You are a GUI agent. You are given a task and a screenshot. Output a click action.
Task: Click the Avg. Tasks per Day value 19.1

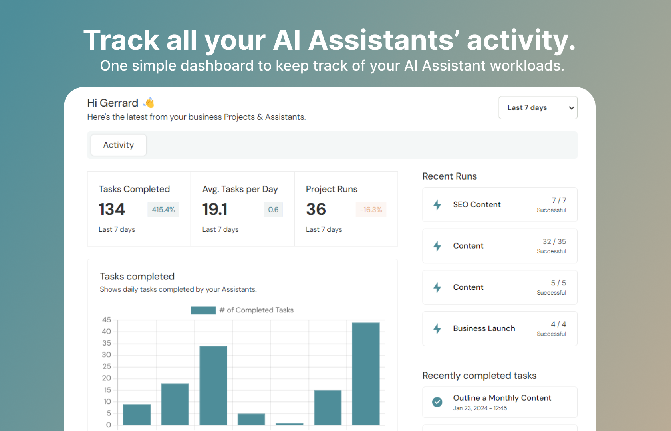(215, 209)
